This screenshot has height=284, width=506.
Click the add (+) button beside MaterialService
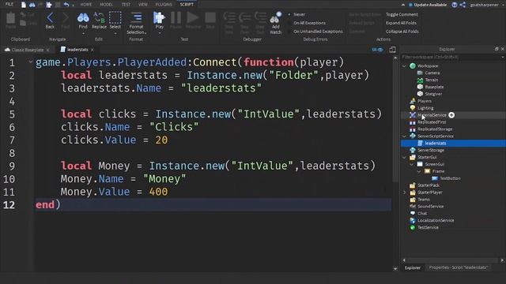click(x=451, y=115)
